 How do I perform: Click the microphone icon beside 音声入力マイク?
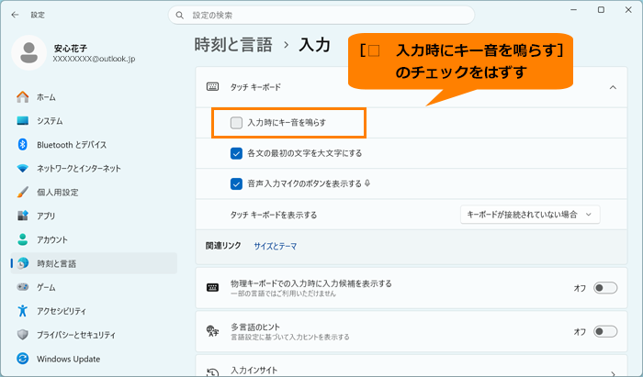[367, 183]
